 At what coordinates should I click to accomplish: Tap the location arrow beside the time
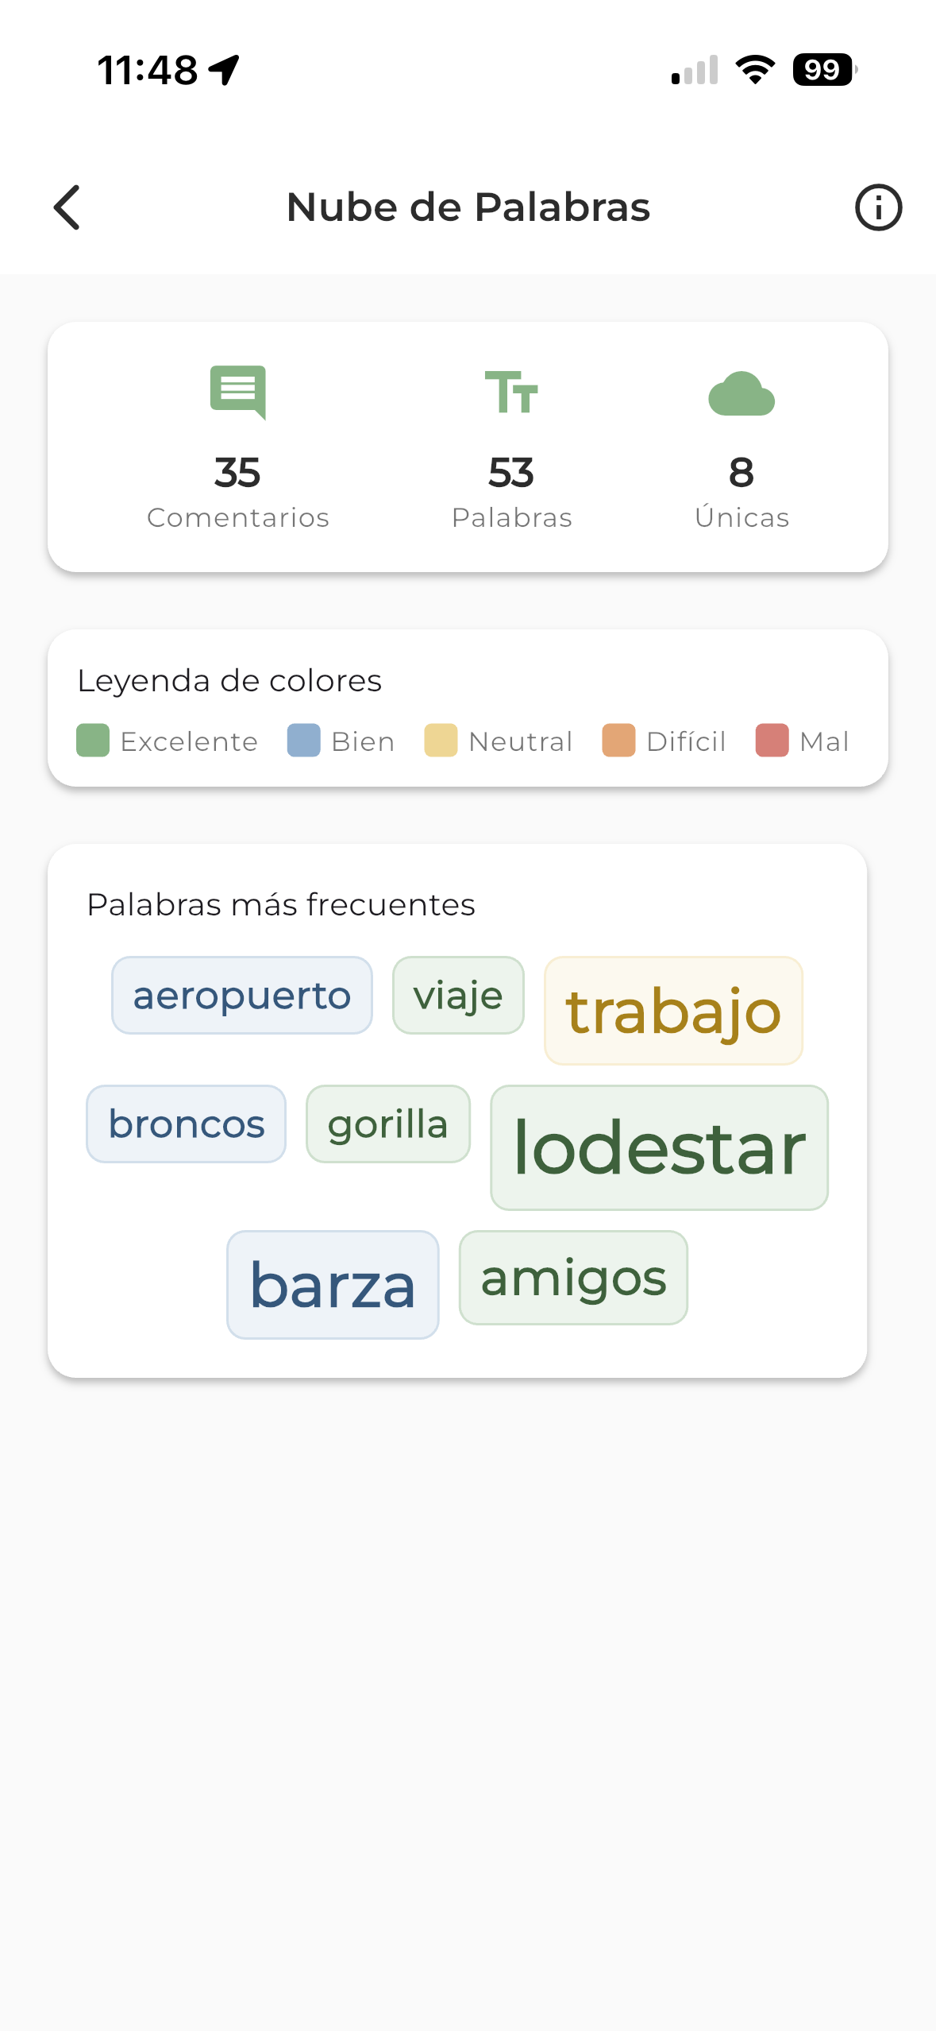[x=224, y=70]
